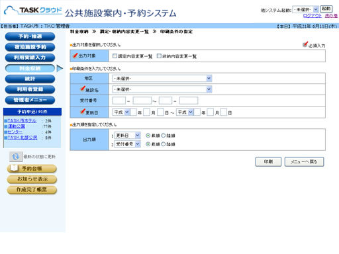Select the 料金収納 menu item
The height and width of the screenshot is (254, 339).
click(x=30, y=68)
